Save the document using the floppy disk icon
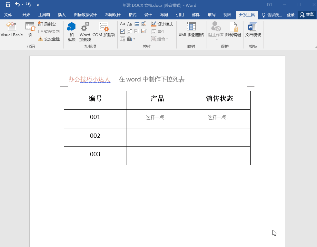This screenshot has height=247, width=317. (x=8, y=5)
